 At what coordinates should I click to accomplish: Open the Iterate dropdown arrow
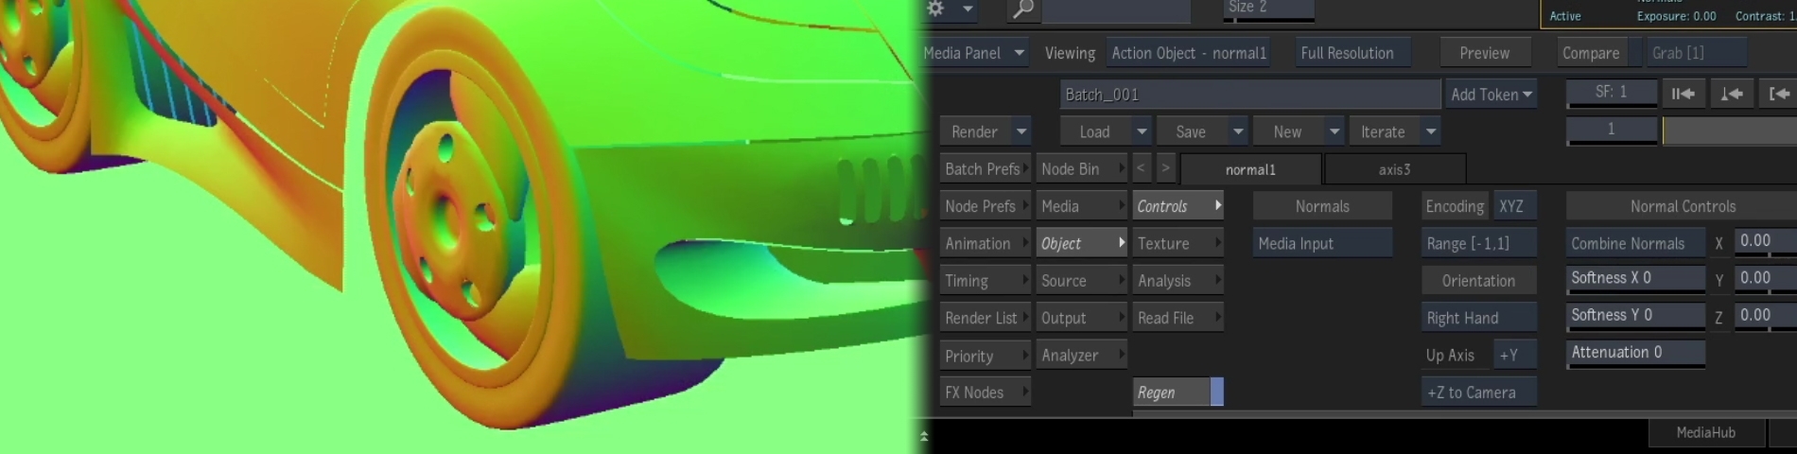pyautogui.click(x=1431, y=131)
